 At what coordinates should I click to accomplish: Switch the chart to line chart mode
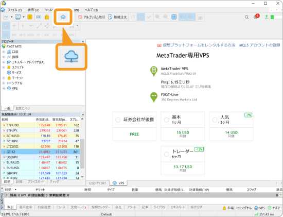(149, 17)
